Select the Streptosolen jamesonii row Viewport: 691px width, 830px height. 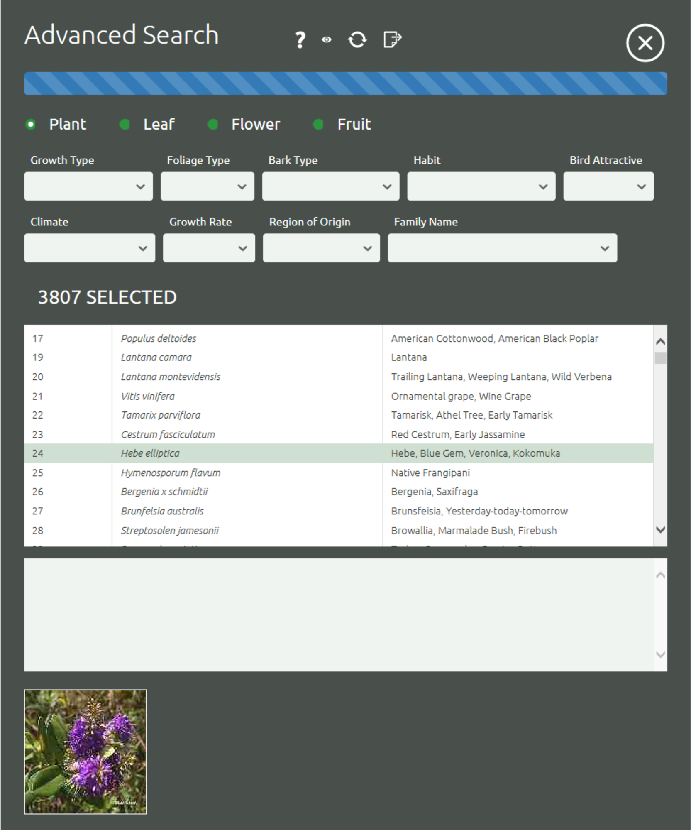339,530
